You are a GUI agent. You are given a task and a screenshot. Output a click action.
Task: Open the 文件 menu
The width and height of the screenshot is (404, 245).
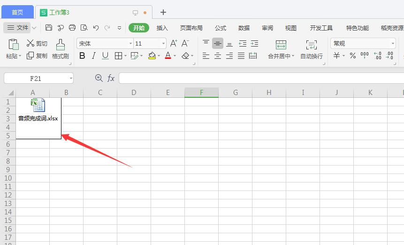17,28
